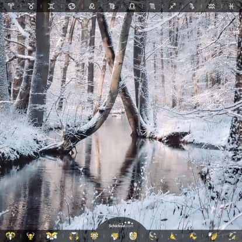242x242 pixels.
Task: Select the underlined Libra symbol in top bar
Action: [132, 6]
